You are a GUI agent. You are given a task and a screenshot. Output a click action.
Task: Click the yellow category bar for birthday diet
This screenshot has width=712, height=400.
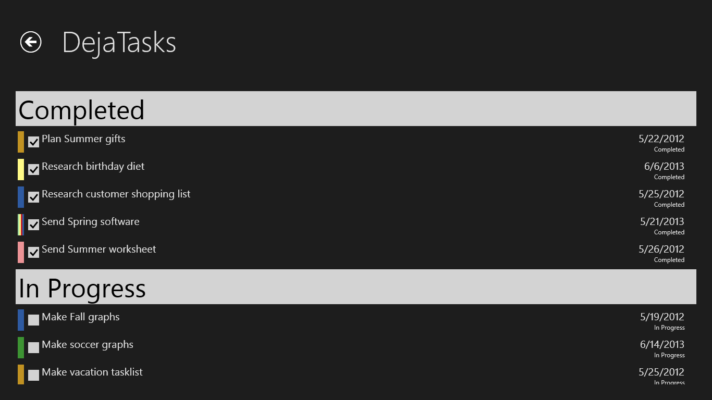pyautogui.click(x=21, y=169)
